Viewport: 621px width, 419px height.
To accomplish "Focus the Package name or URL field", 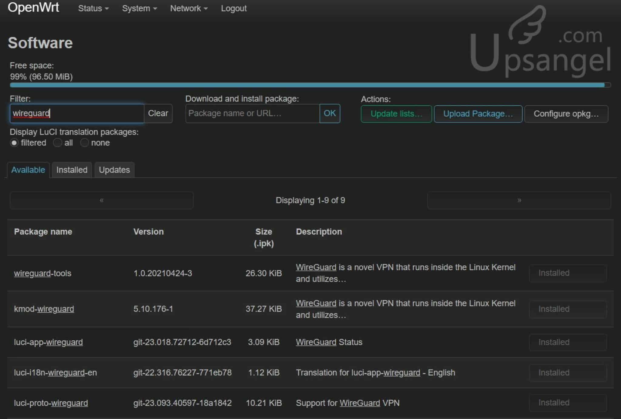I will (252, 113).
